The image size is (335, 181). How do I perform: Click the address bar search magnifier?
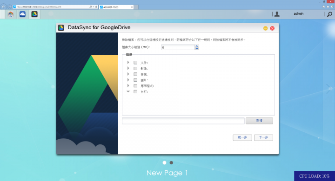(x=91, y=7)
